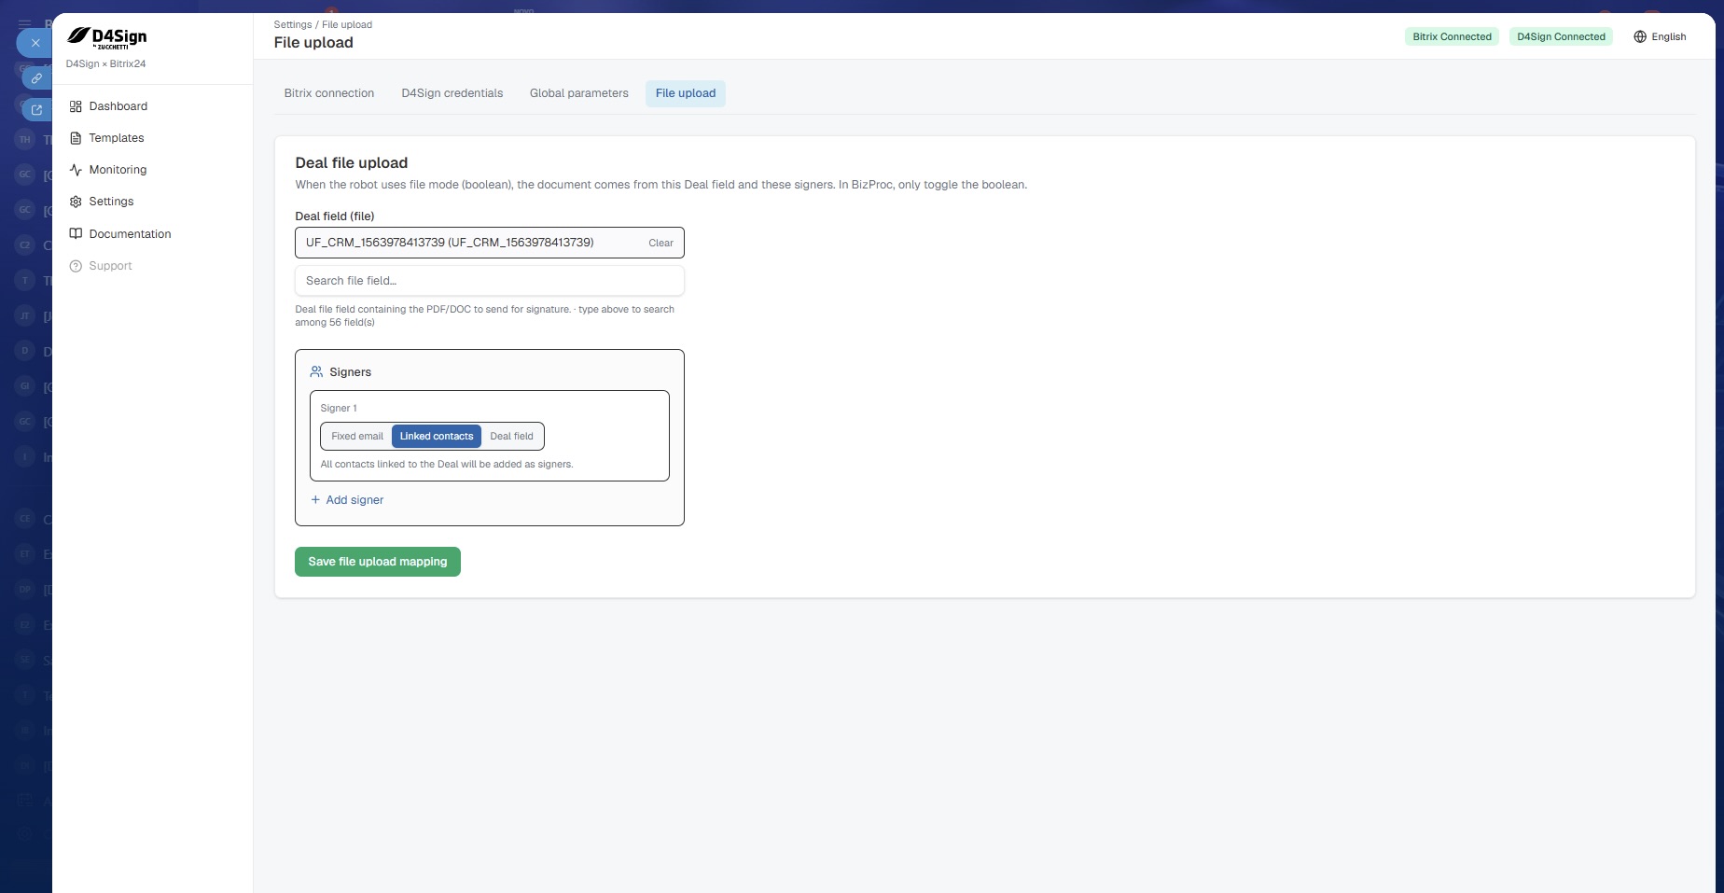Open Settings with the gear icon
The width and height of the screenshot is (1724, 893).
76,202
